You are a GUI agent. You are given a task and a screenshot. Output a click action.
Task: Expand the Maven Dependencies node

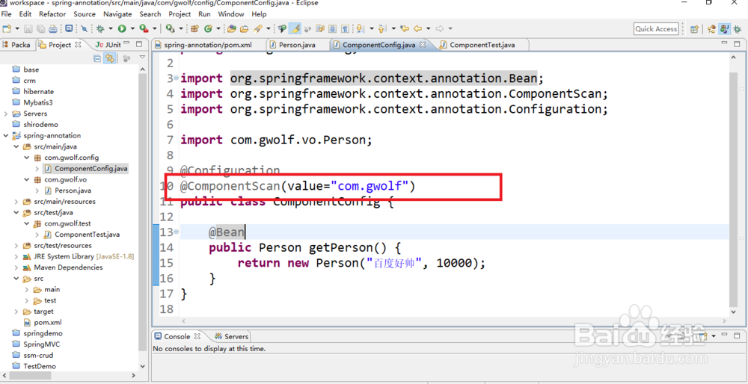pyautogui.click(x=16, y=267)
